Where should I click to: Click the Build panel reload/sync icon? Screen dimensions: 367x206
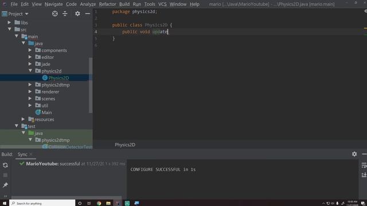click(x=5, y=165)
